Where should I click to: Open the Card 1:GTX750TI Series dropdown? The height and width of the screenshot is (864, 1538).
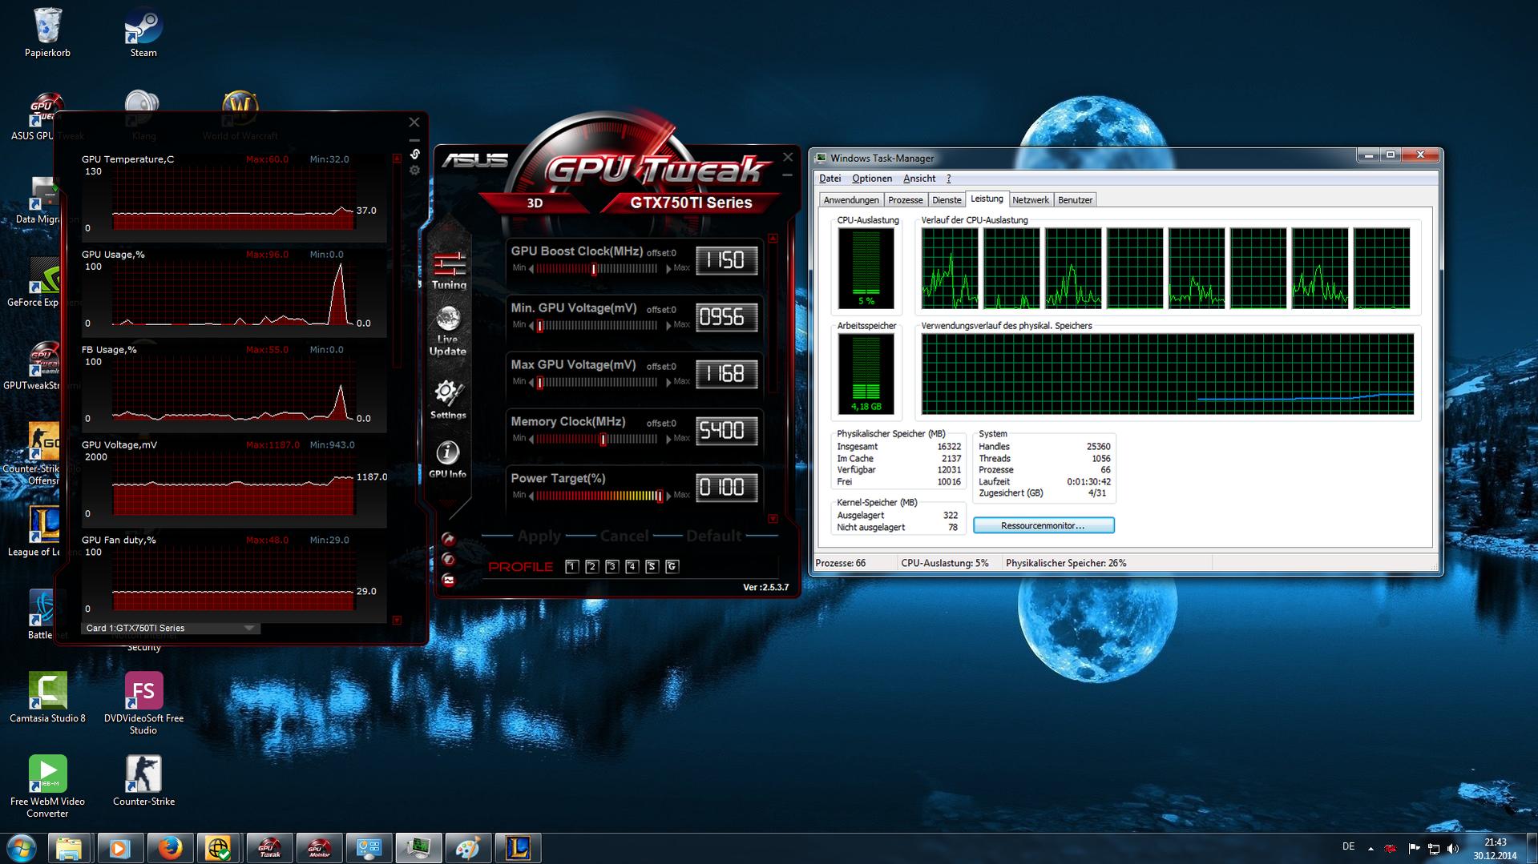pyautogui.click(x=170, y=628)
